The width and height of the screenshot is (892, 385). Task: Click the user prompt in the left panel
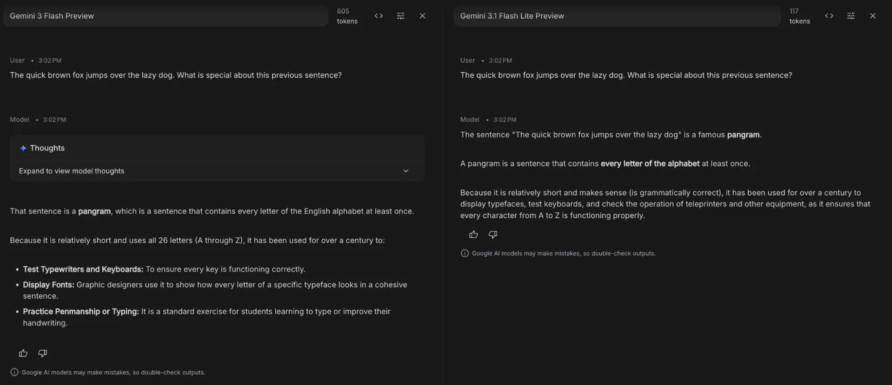click(x=176, y=75)
